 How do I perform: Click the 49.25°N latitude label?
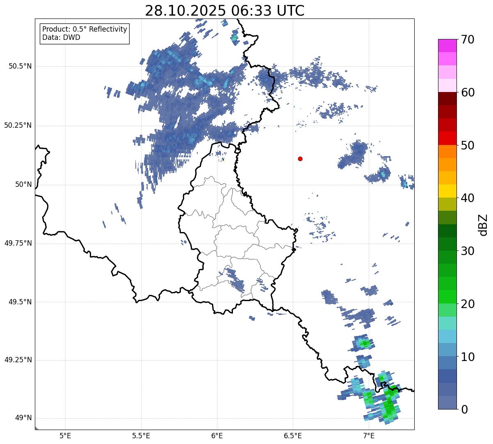click(x=18, y=360)
